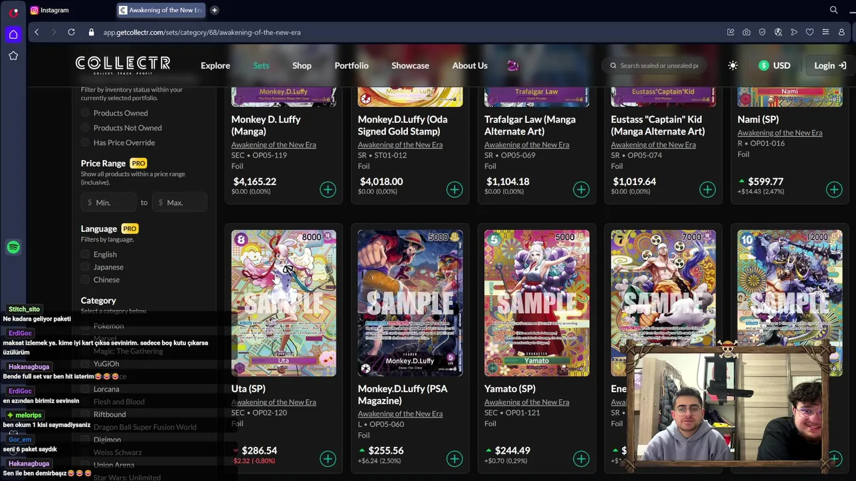Screen dimensions: 856x481
Task: Click the Min price input field
Action: [x=108, y=202]
